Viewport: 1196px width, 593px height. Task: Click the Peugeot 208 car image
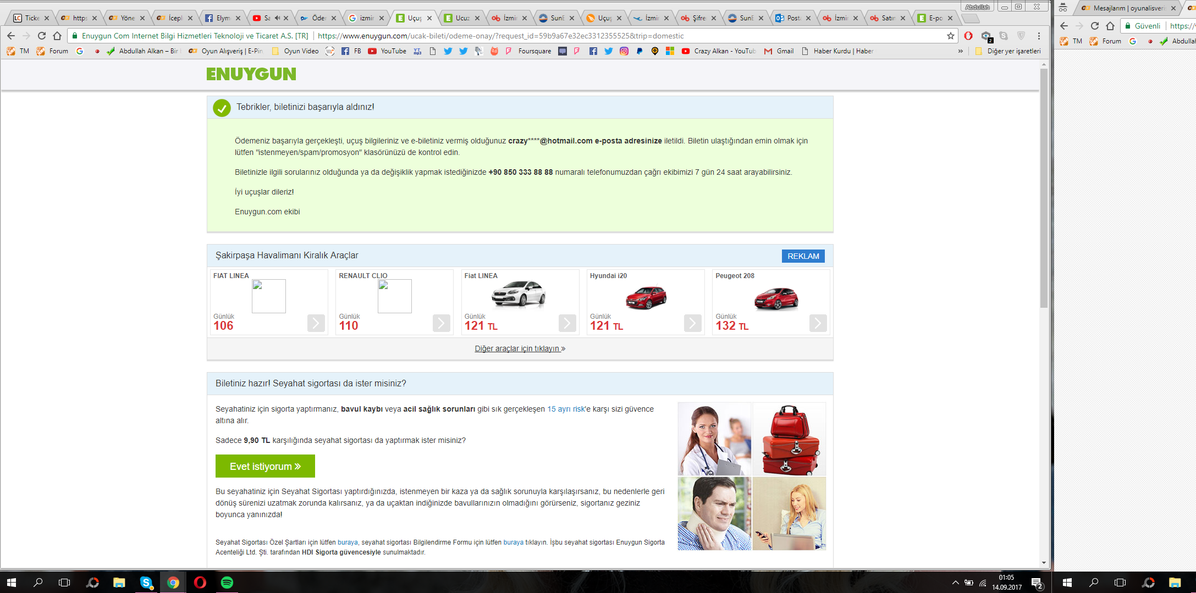coord(776,298)
